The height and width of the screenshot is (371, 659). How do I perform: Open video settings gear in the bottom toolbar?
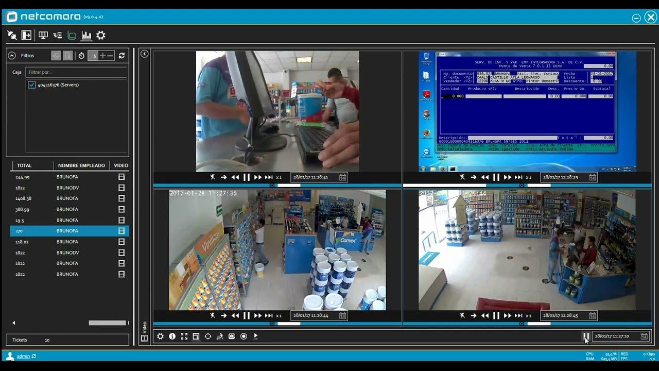coord(160,336)
